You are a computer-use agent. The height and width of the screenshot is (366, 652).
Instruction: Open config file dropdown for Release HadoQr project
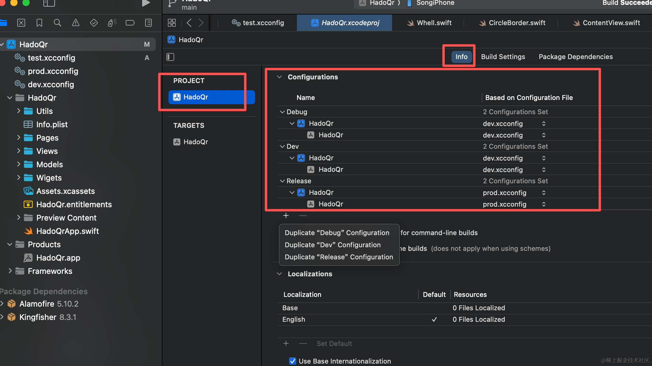(544, 193)
